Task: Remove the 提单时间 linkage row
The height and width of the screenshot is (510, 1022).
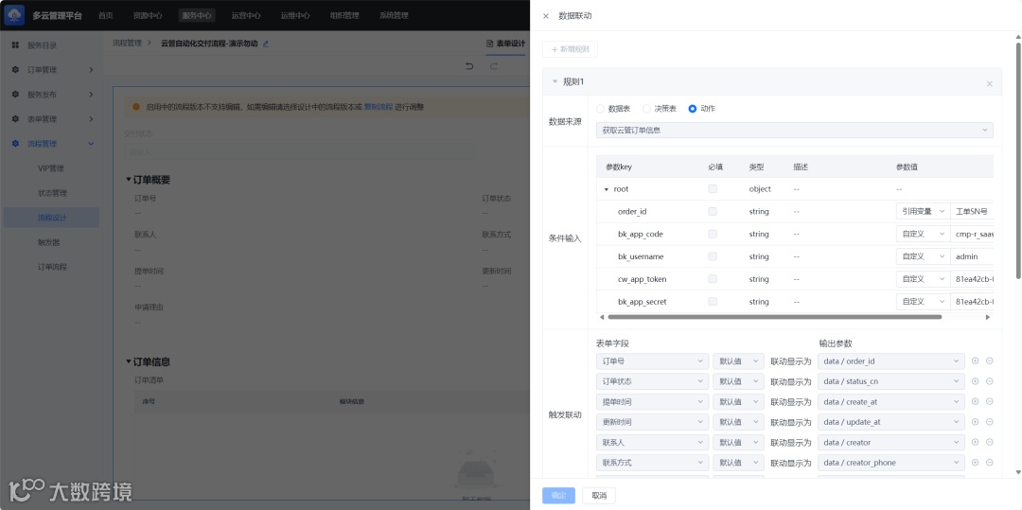Action: click(x=990, y=401)
